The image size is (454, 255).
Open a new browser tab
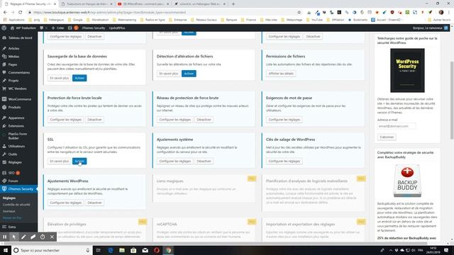(x=233, y=4)
